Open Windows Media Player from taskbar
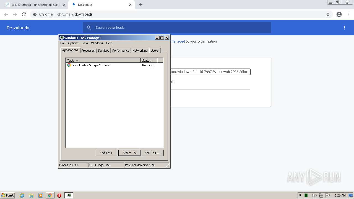Image resolution: width=354 pixels, height=199 pixels. 41,195
